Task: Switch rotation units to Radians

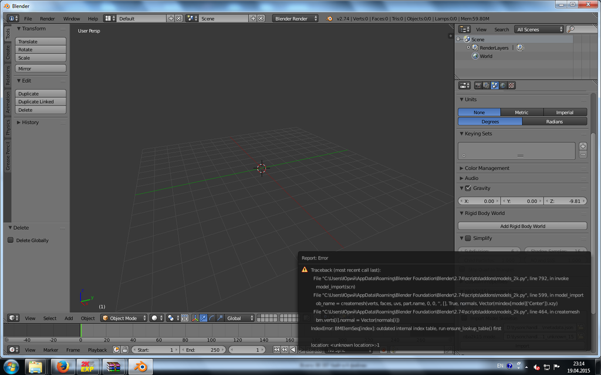Action: (x=554, y=121)
